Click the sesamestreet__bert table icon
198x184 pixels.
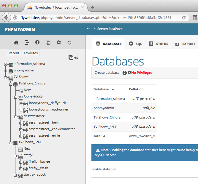point(26,123)
